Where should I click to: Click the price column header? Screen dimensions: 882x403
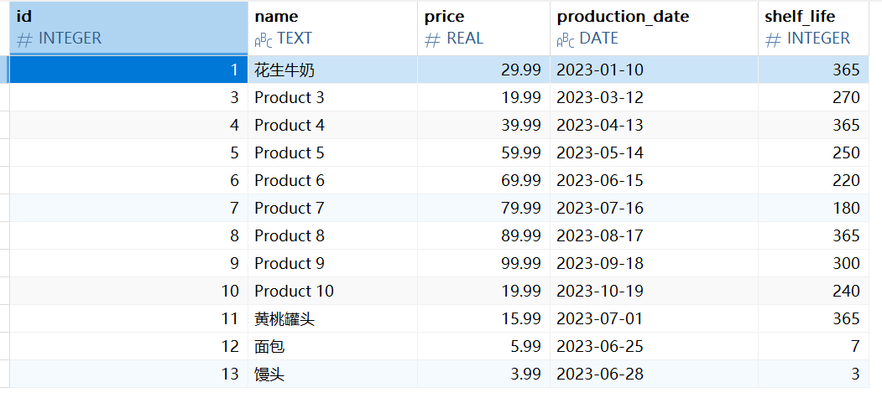coord(483,28)
